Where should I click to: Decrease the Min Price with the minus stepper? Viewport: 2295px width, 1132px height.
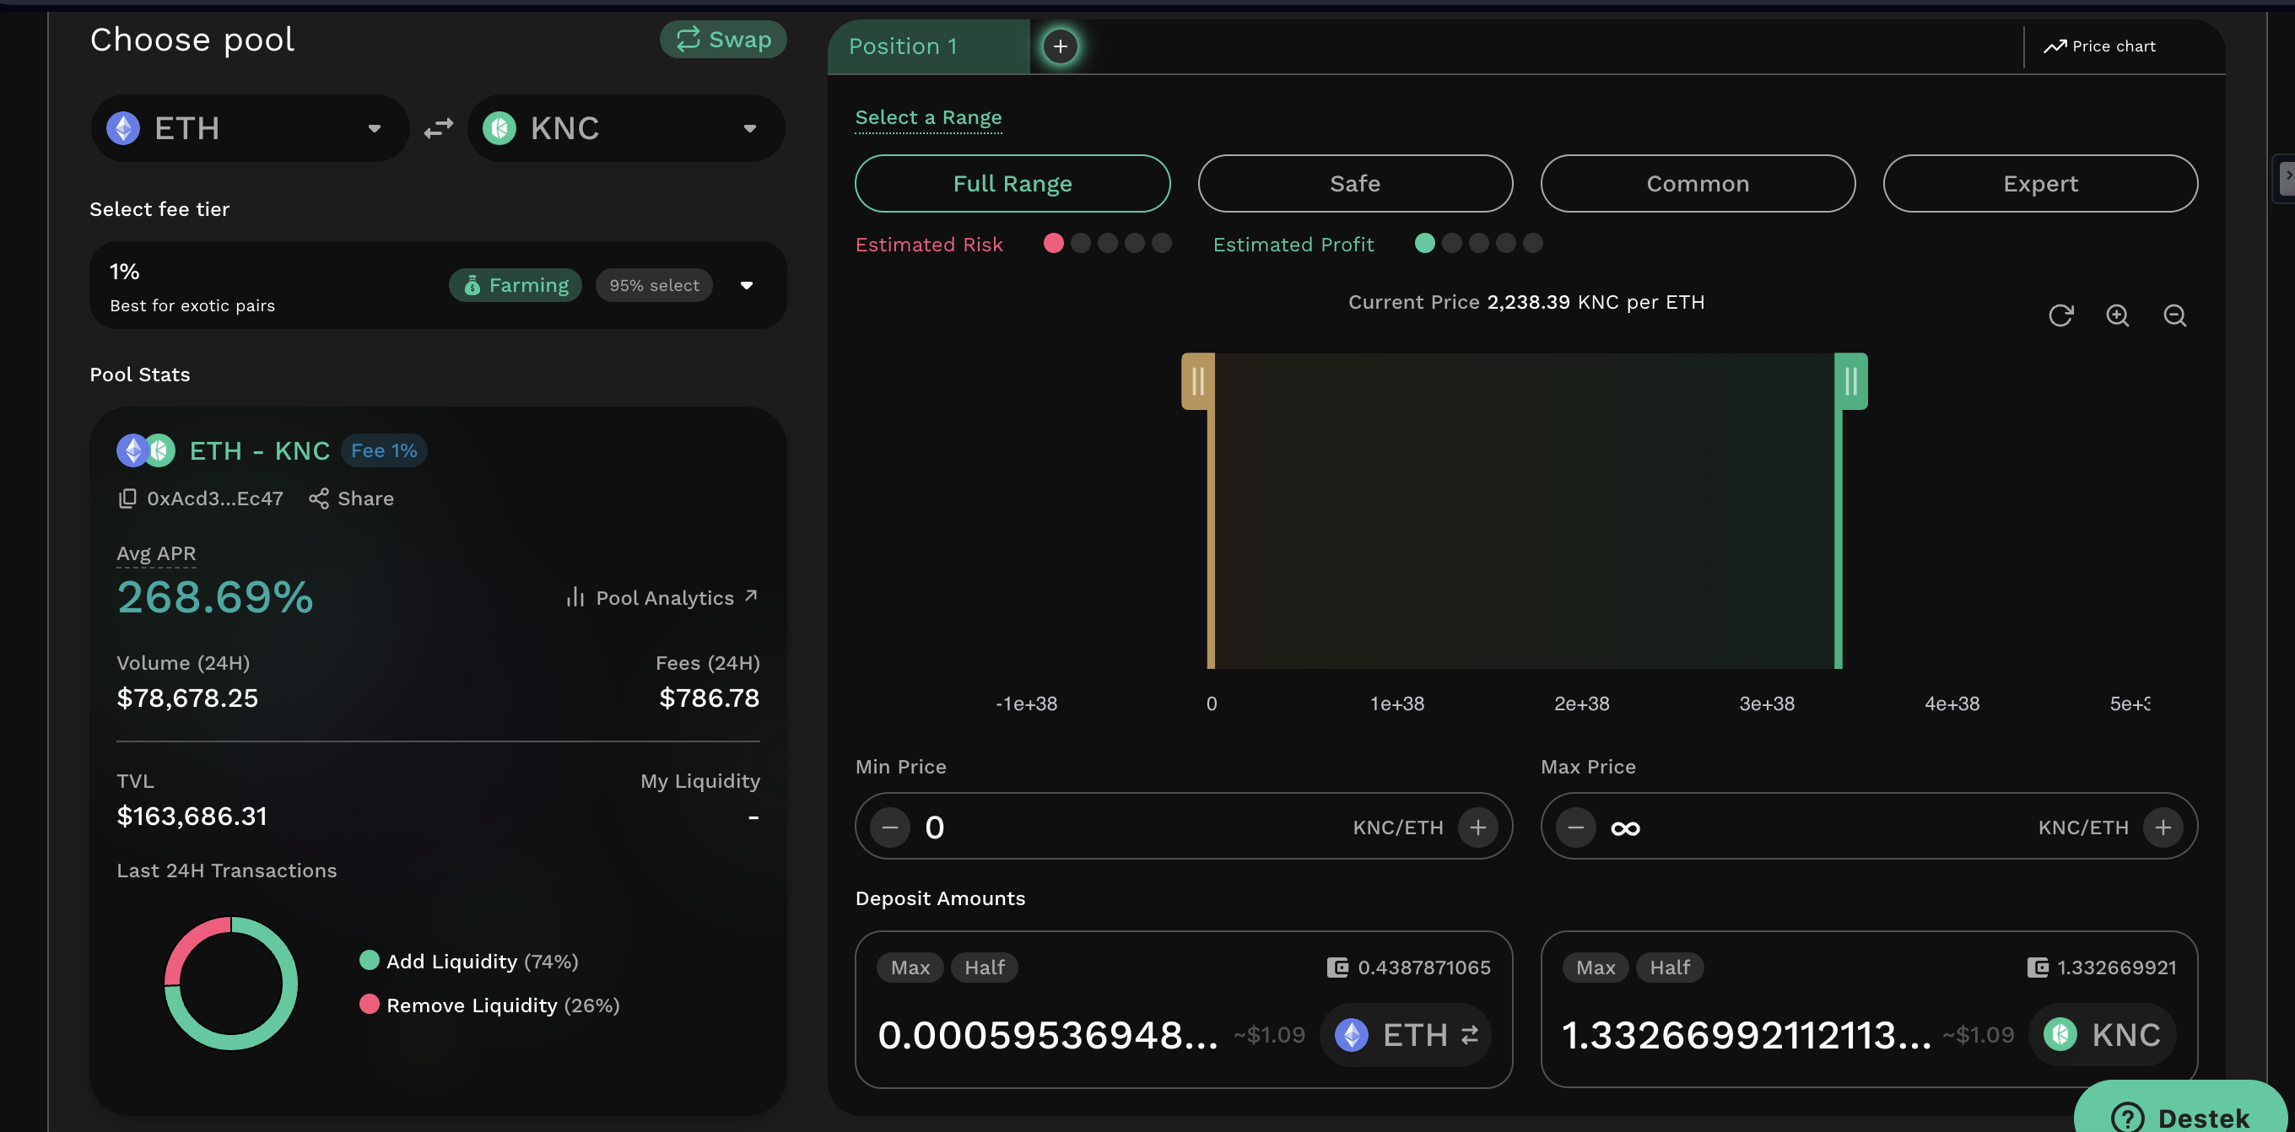889,827
